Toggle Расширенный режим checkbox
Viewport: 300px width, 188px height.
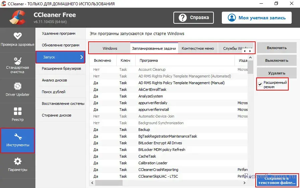[260, 84]
